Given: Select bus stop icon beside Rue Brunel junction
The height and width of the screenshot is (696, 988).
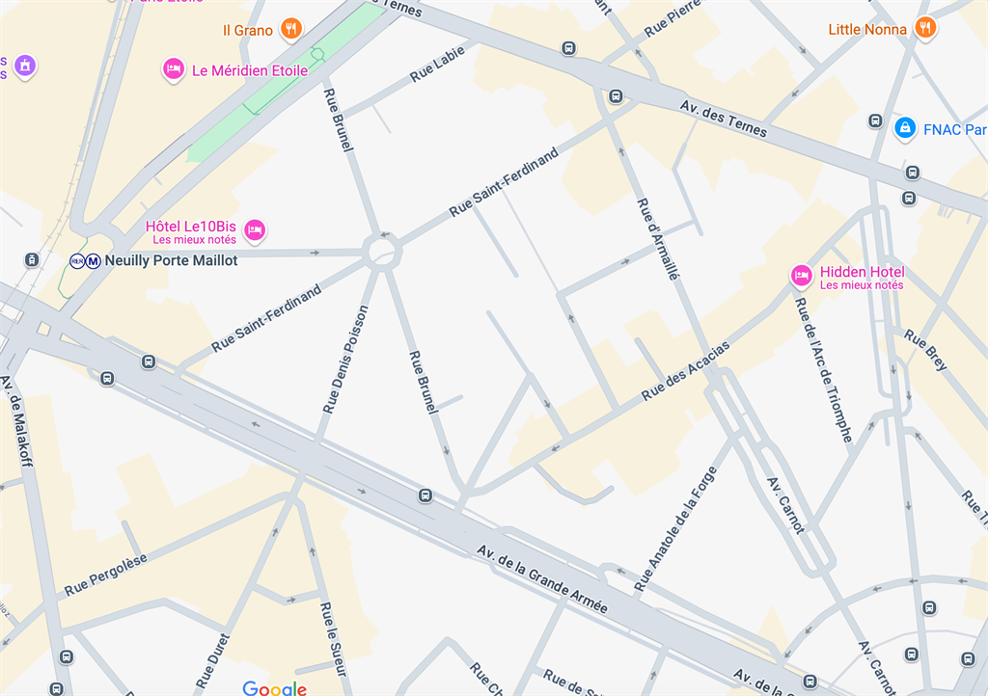Looking at the screenshot, I should pyautogui.click(x=425, y=495).
